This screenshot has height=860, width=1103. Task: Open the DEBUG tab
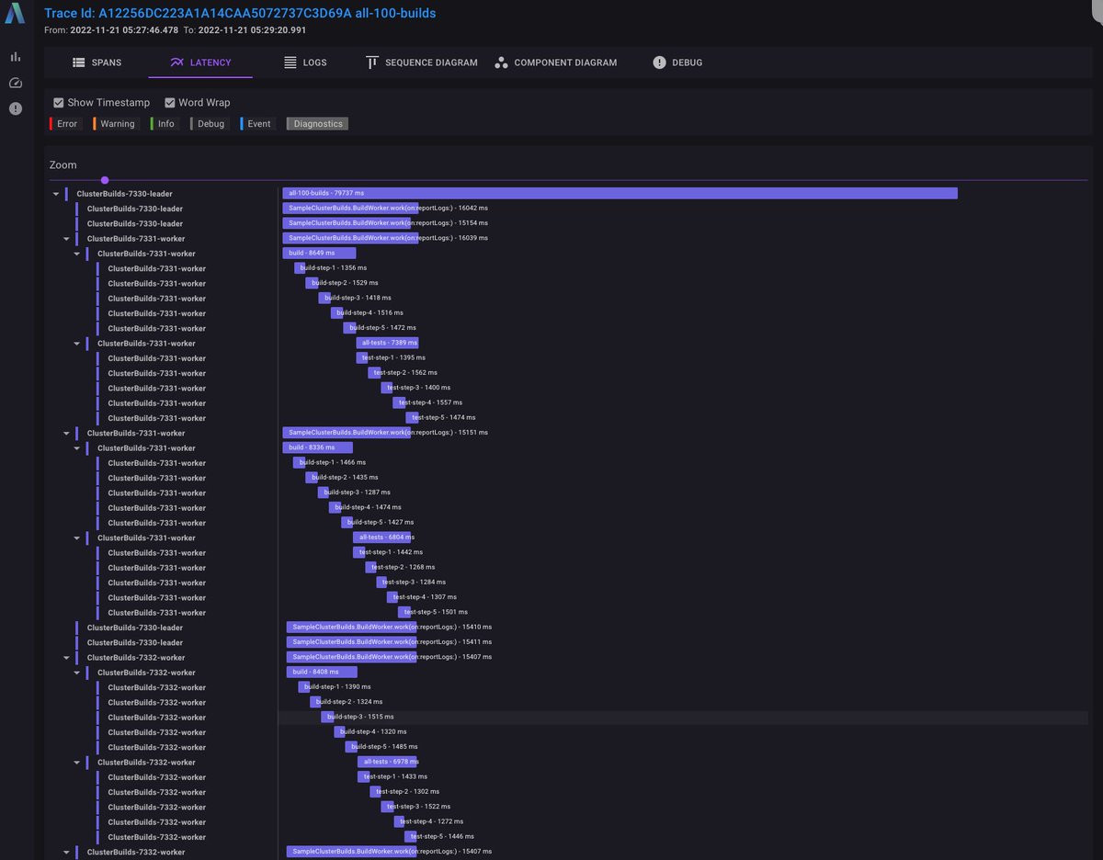click(677, 62)
